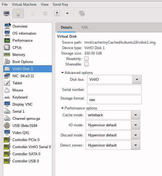
Task: Collapse the Performance options expander
Action: [79, 108]
